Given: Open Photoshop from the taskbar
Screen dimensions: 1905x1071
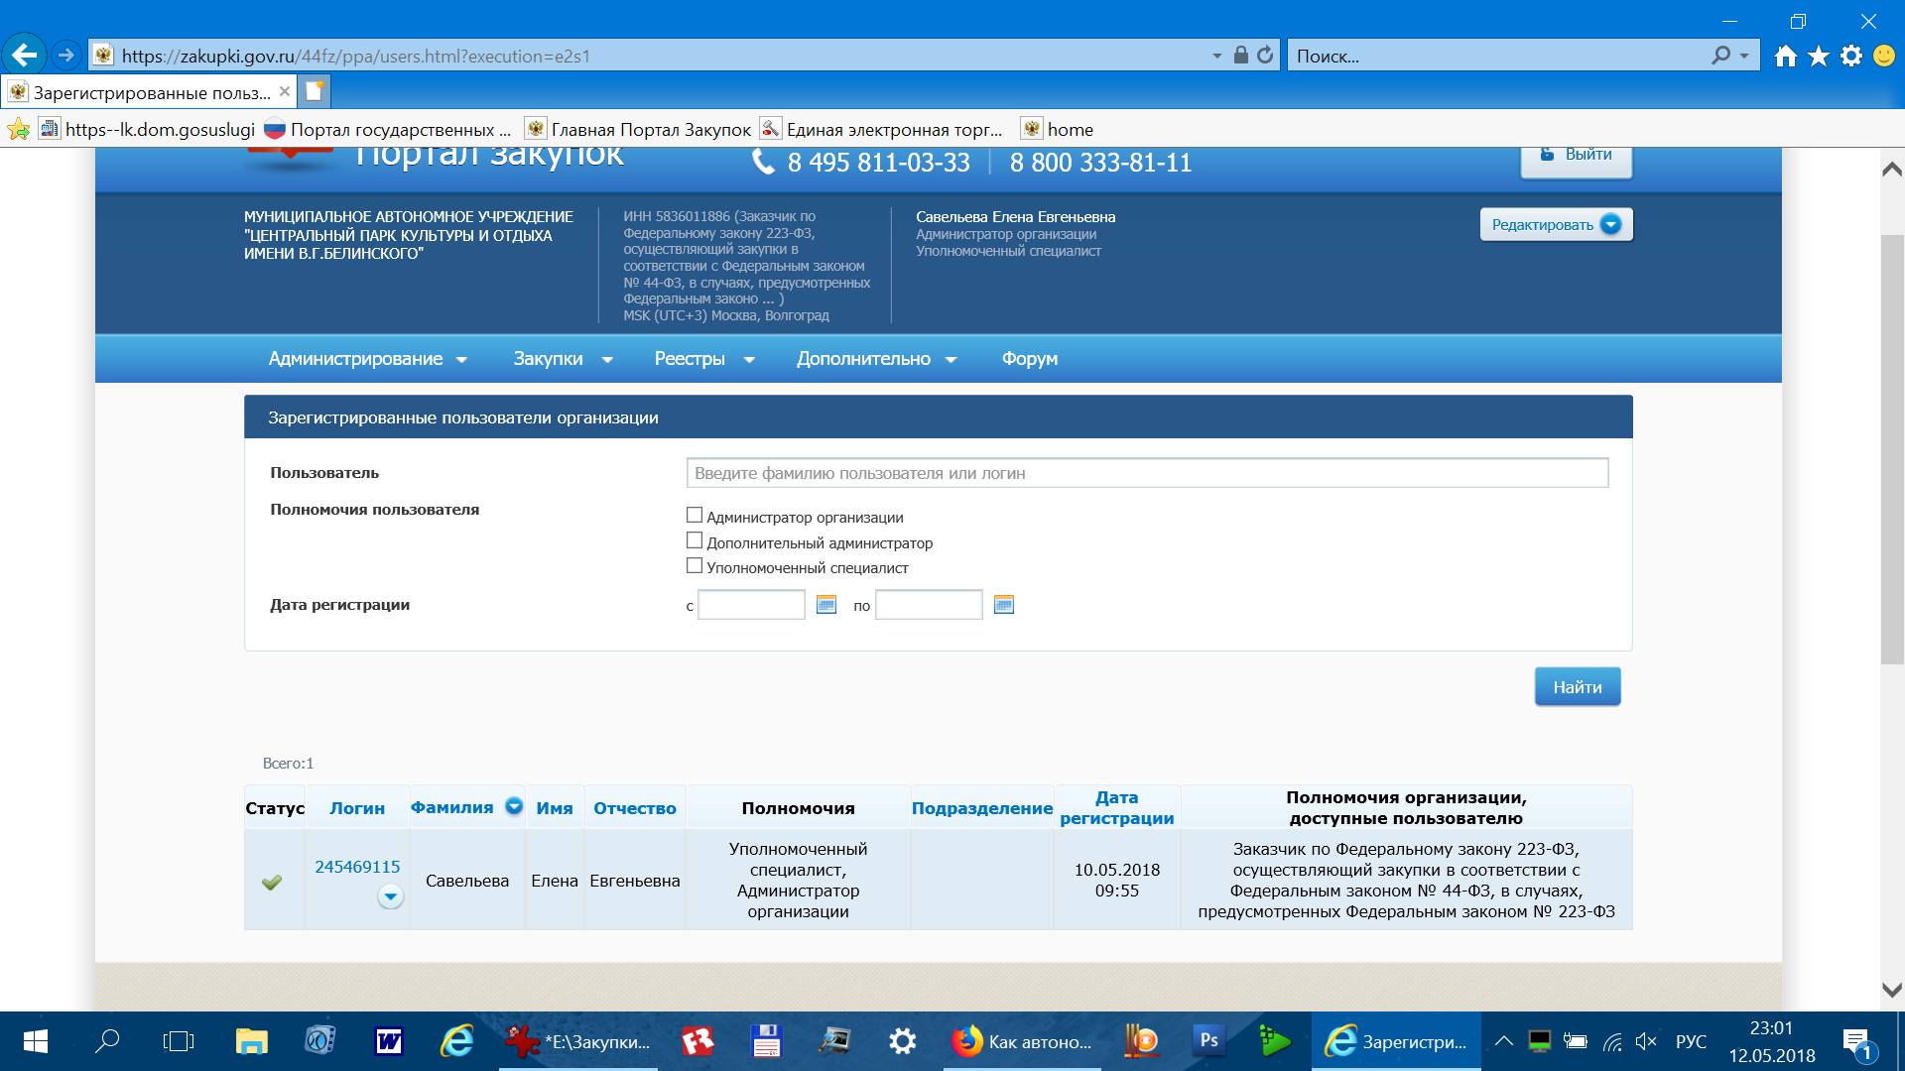Looking at the screenshot, I should click(x=1208, y=1041).
